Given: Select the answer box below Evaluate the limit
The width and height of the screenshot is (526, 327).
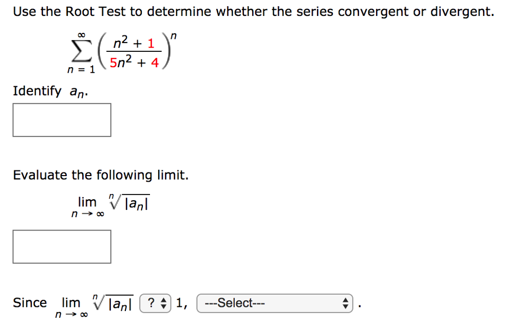Looking at the screenshot, I should 62,247.
